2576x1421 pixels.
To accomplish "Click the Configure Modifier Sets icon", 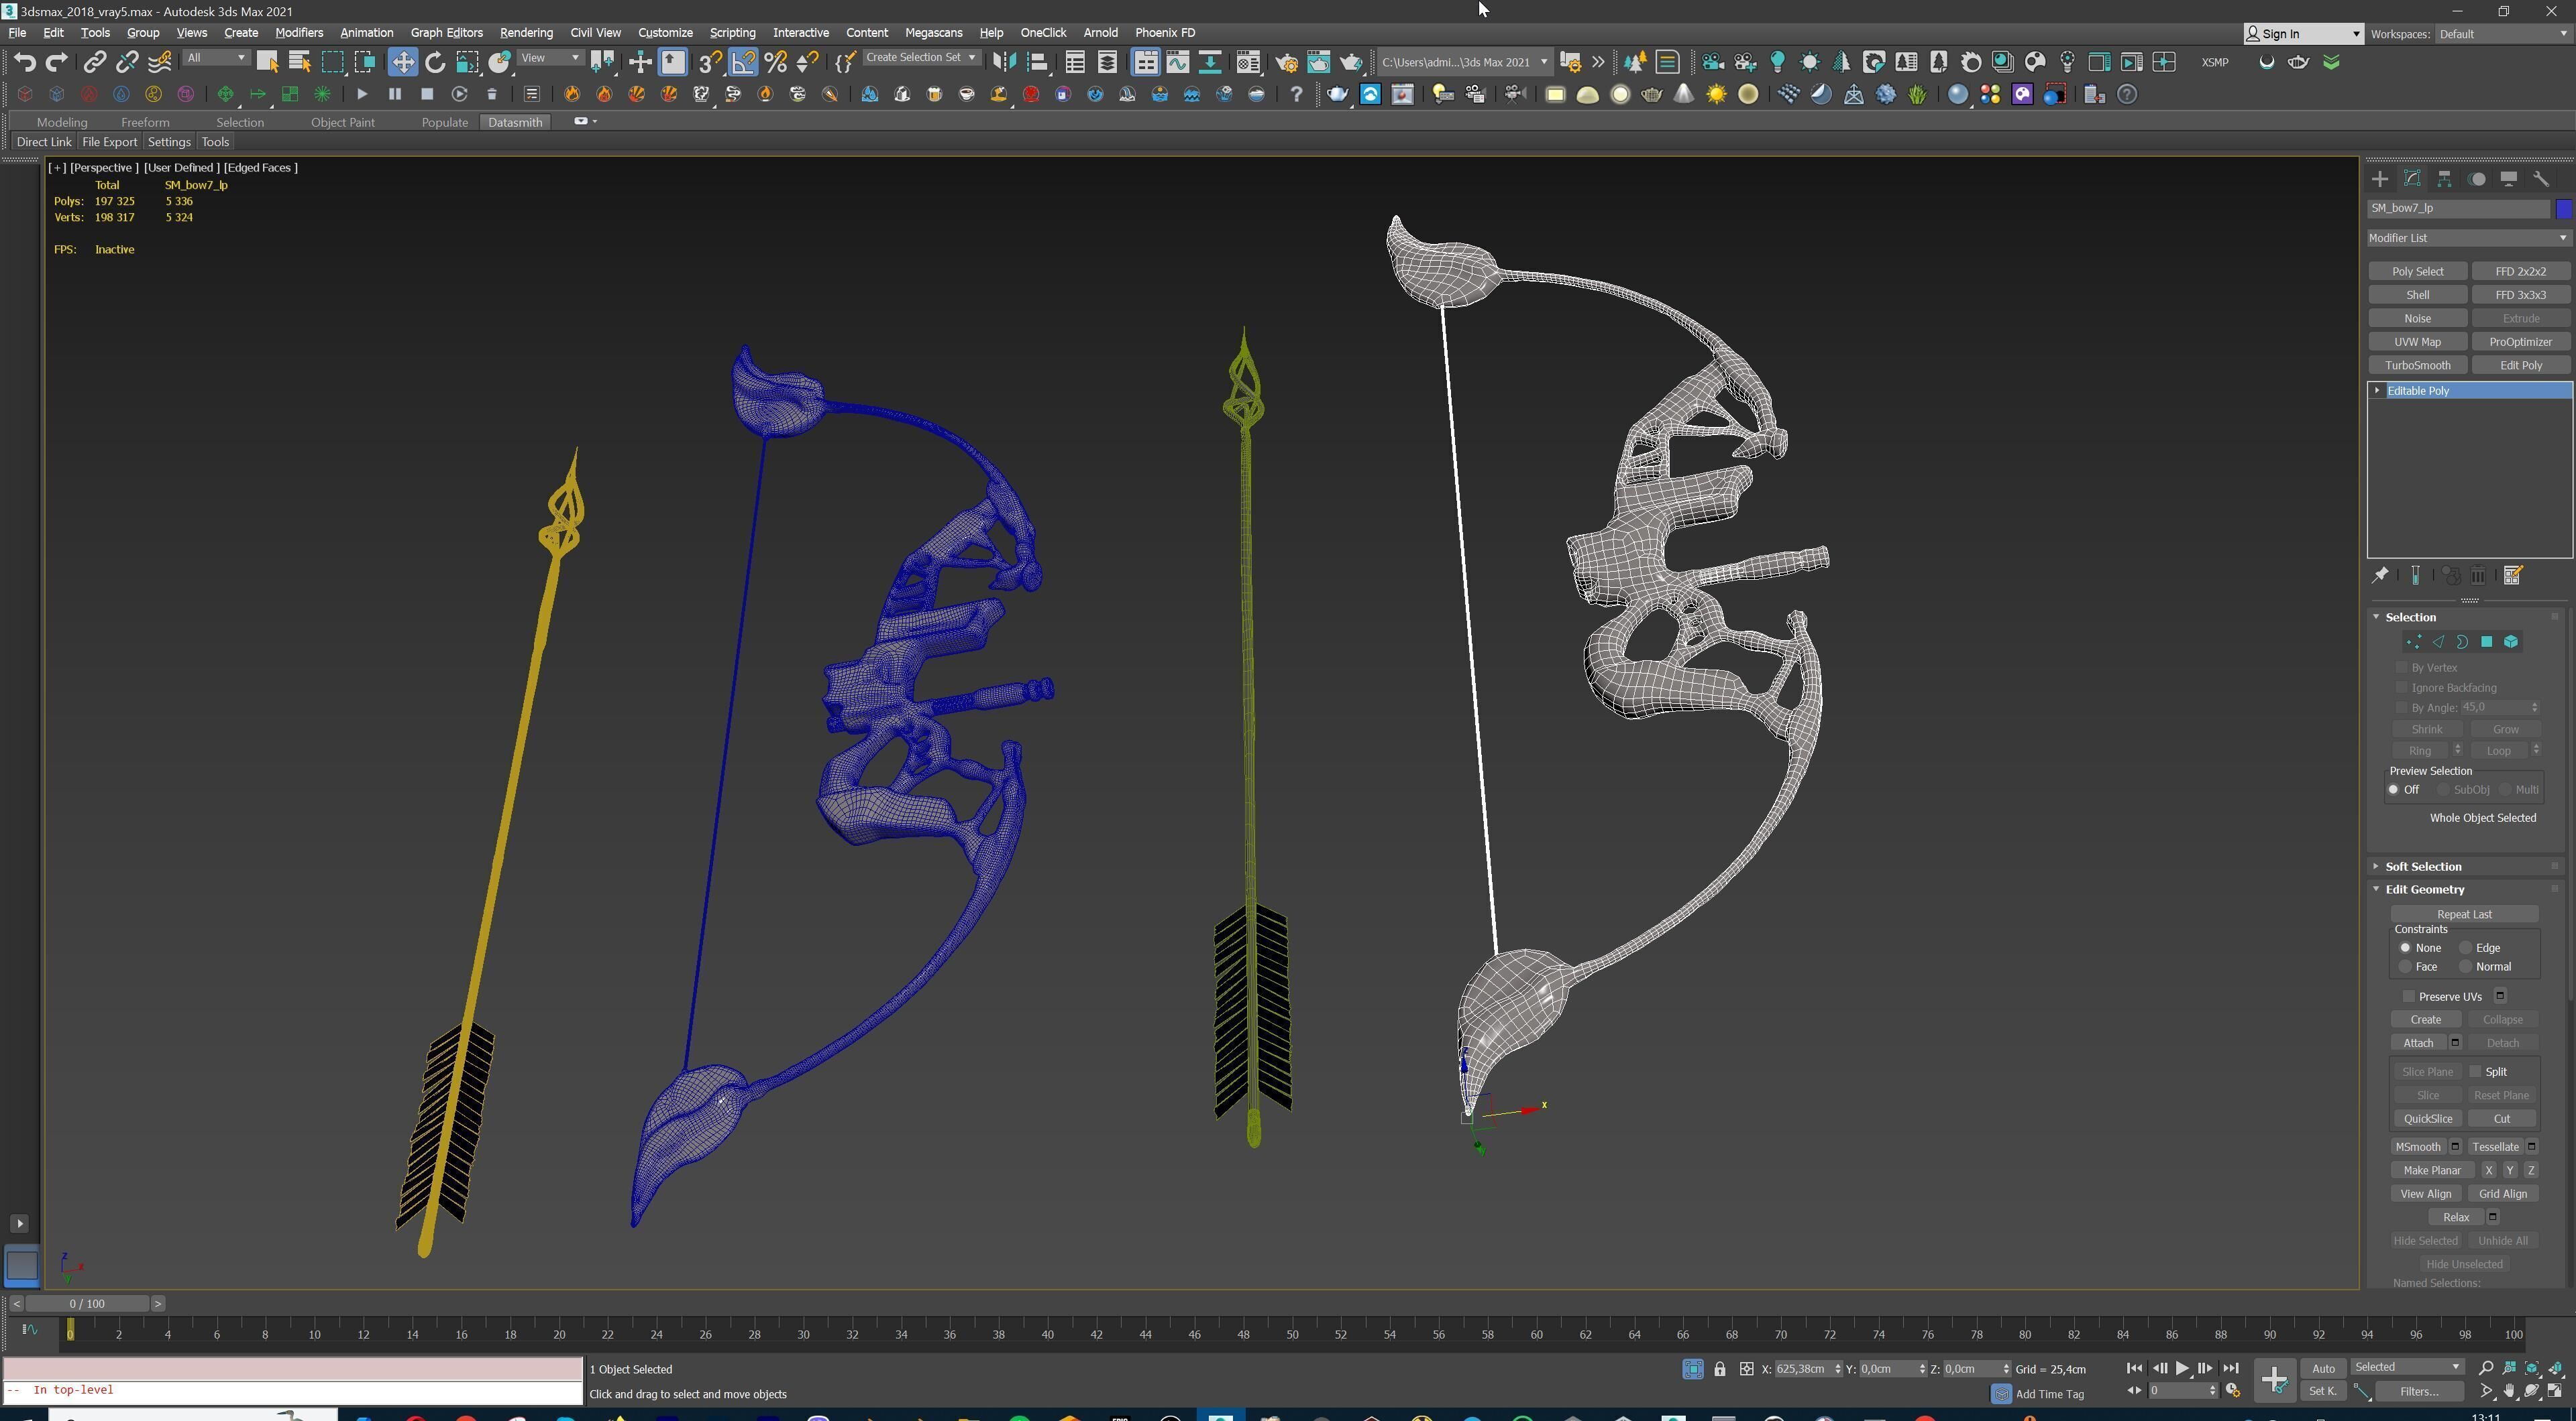I will point(2513,576).
